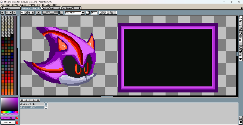Select the Pencil tool
This screenshot has width=243, height=125.
tap(241, 21)
